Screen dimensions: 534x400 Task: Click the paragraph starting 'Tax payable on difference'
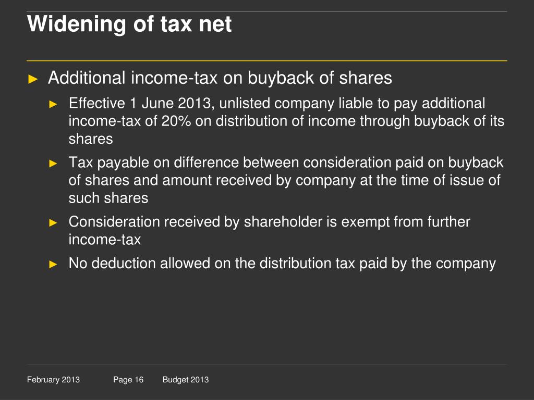point(286,180)
